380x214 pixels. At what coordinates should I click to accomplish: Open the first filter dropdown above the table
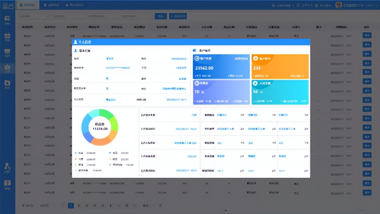tap(34, 16)
